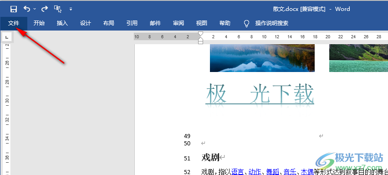
Task: Switch to the 插入 tab
Action: click(62, 23)
